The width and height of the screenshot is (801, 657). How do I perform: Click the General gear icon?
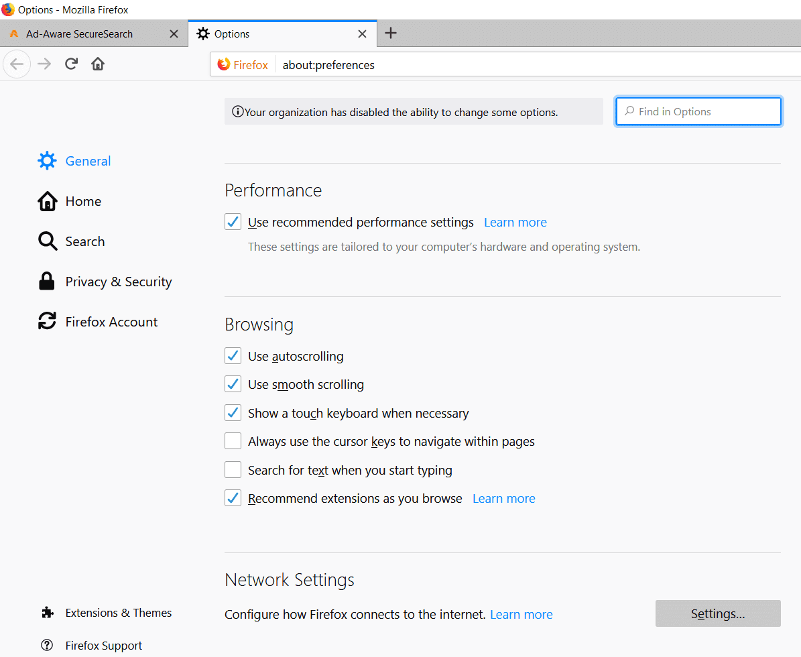(x=48, y=161)
